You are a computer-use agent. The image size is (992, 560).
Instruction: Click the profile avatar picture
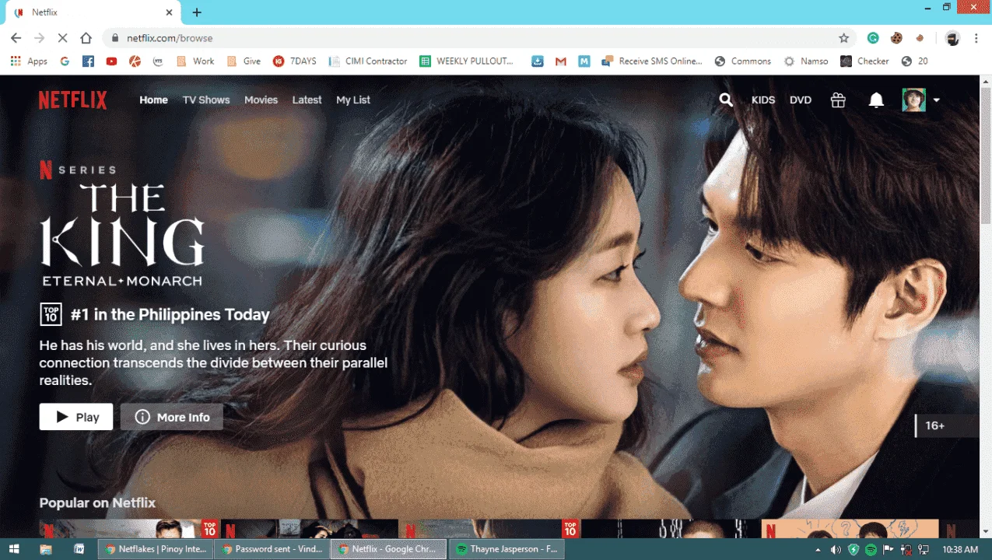click(x=913, y=100)
